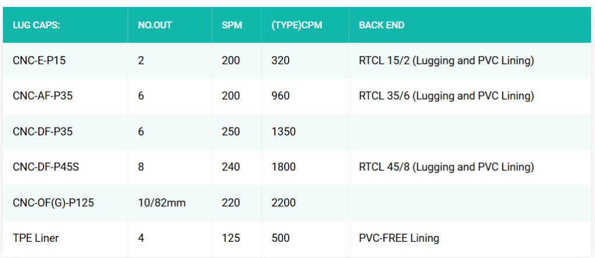Select the TPE Liner row label

point(36,238)
